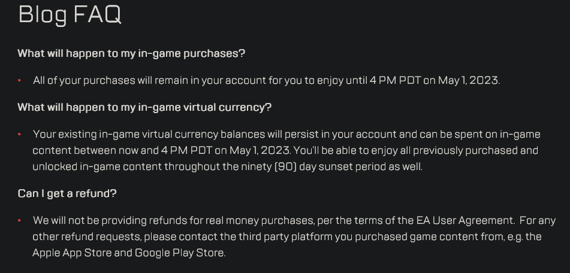
Task: Click red bullet beside "All of your purchases"
Action: 20,81
